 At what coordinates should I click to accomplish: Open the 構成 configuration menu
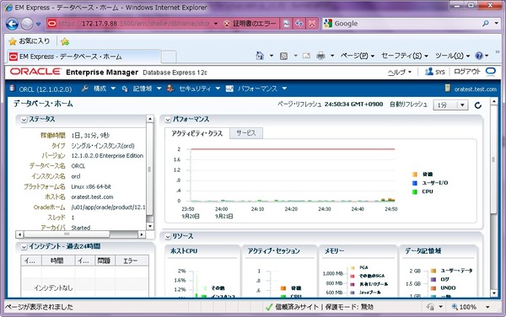point(99,89)
